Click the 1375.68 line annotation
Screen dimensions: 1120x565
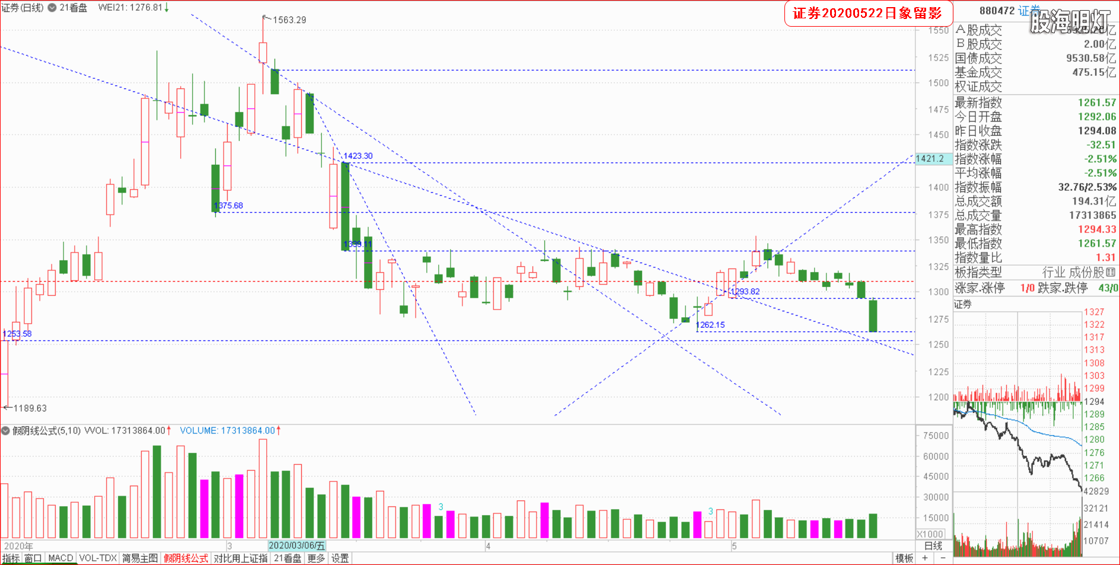coord(228,206)
